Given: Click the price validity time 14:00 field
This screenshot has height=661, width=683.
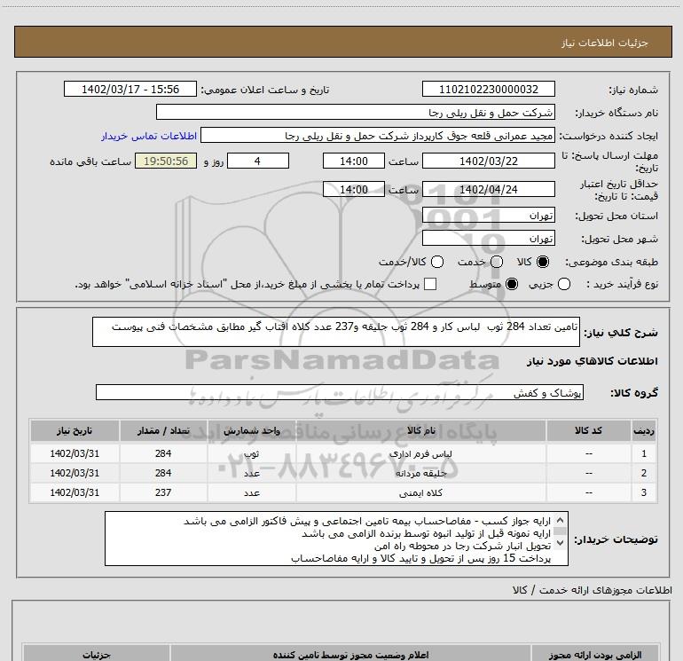Looking at the screenshot, I should coord(354,189).
